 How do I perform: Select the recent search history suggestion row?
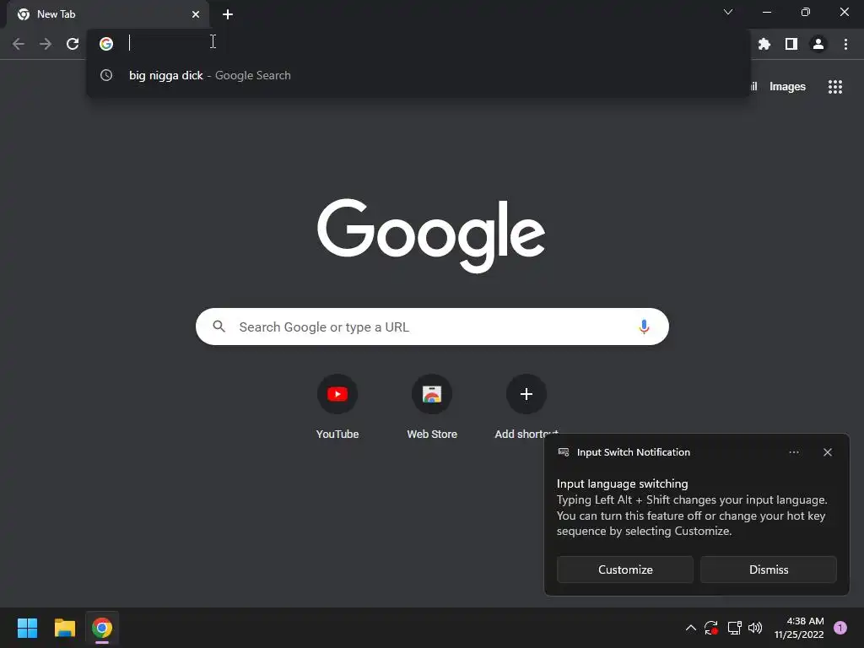pyautogui.click(x=418, y=75)
